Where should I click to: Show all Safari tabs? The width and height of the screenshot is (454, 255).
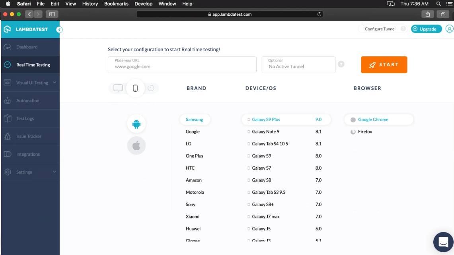click(443, 14)
